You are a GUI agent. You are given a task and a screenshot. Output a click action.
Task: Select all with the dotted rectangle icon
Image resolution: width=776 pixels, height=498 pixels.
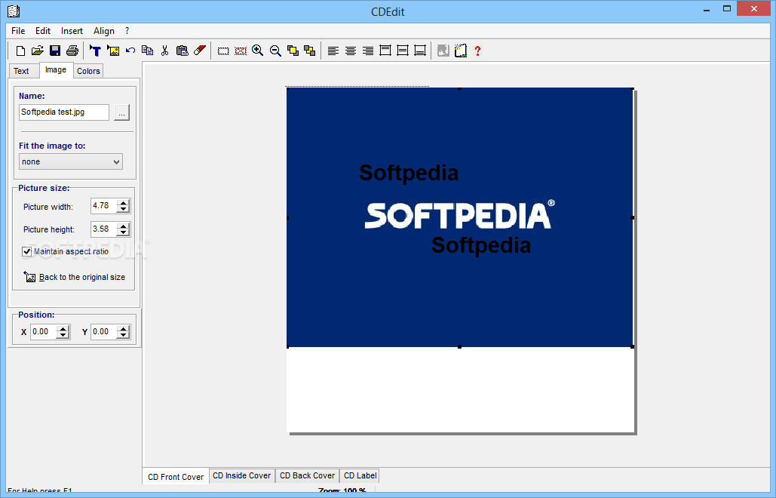pos(223,51)
